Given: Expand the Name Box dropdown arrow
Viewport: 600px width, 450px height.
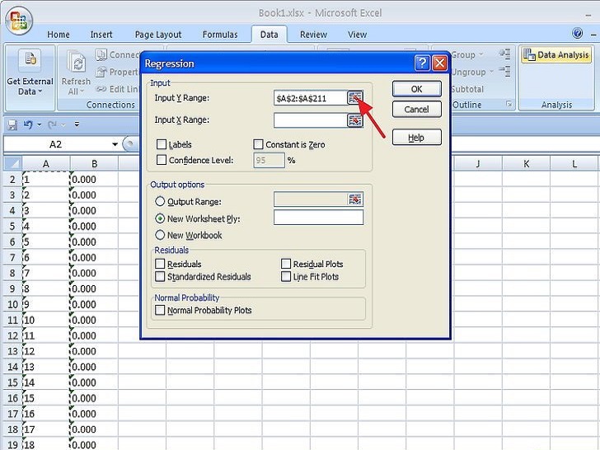Looking at the screenshot, I should (x=115, y=144).
